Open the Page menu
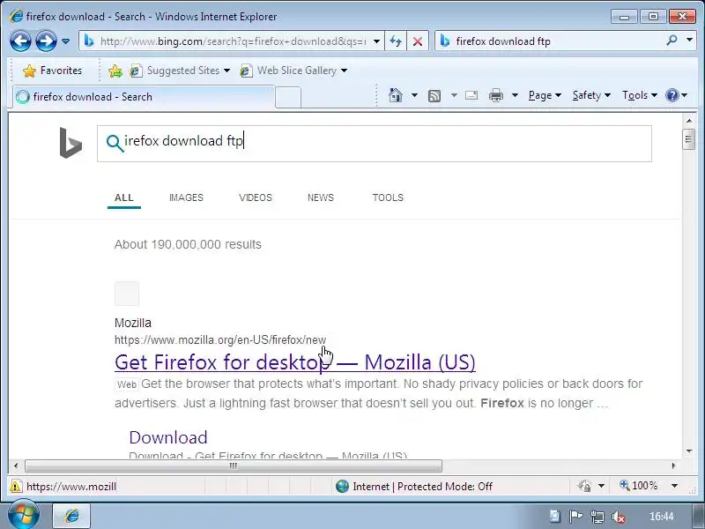 pos(545,95)
